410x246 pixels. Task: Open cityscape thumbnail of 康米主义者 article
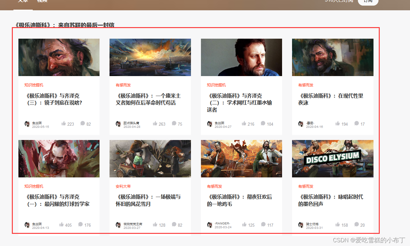pyautogui.click(x=150, y=57)
